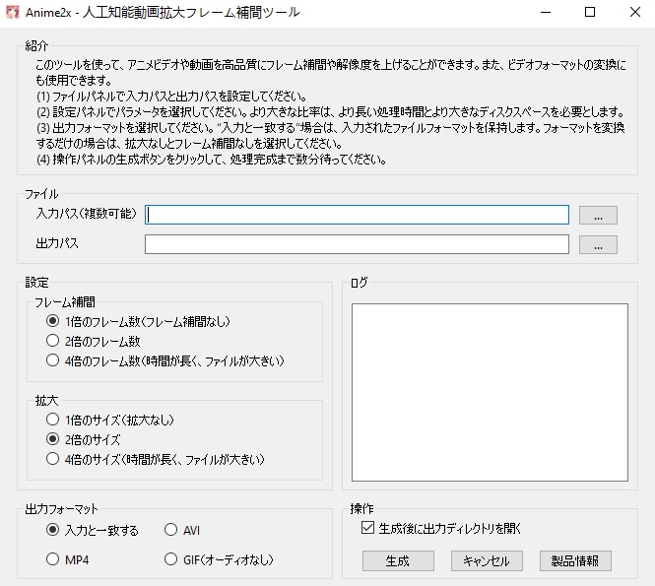This screenshot has width=655, height=586.
Task: Close the Anime2x window
Action: 635,12
